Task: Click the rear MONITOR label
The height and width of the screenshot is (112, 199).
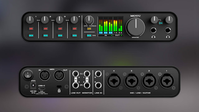Action: coord(87,93)
